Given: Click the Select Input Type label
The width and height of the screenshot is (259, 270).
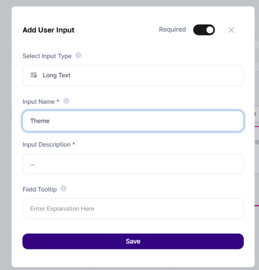Looking at the screenshot, I should pyautogui.click(x=47, y=56).
